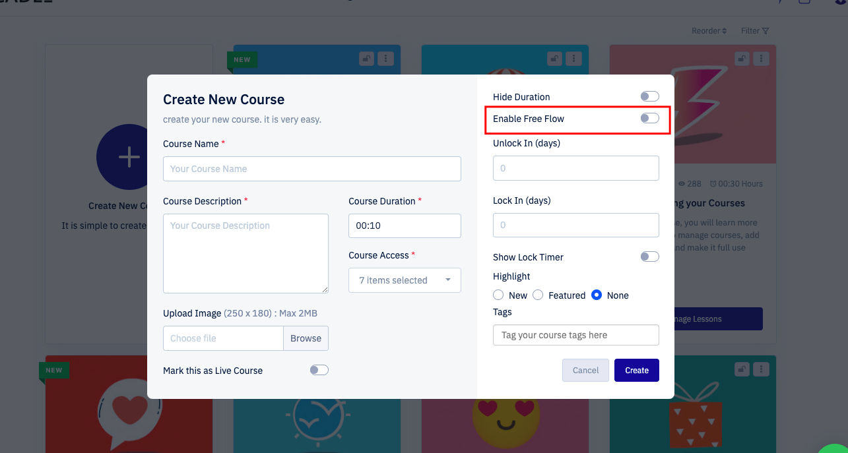Select the New highlight radio option
Image resolution: width=848 pixels, height=453 pixels.
coord(498,295)
